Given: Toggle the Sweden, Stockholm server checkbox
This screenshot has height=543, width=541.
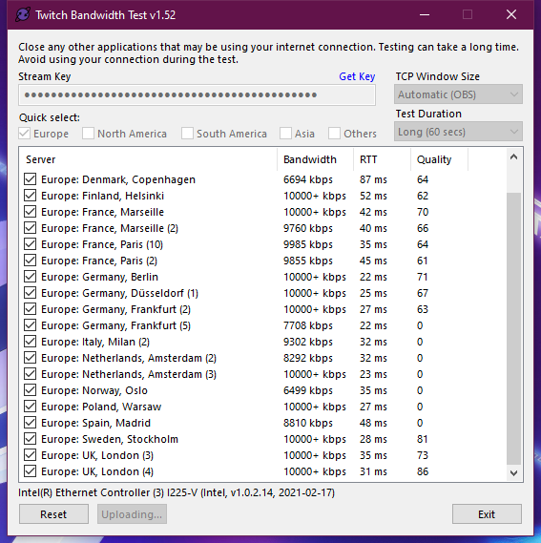Looking at the screenshot, I should click(31, 439).
